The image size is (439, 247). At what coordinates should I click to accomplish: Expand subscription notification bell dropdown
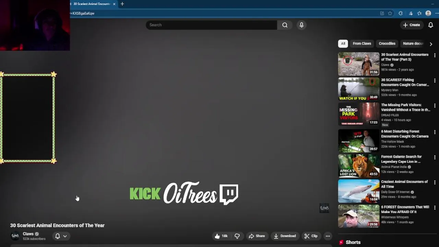tap(61, 236)
